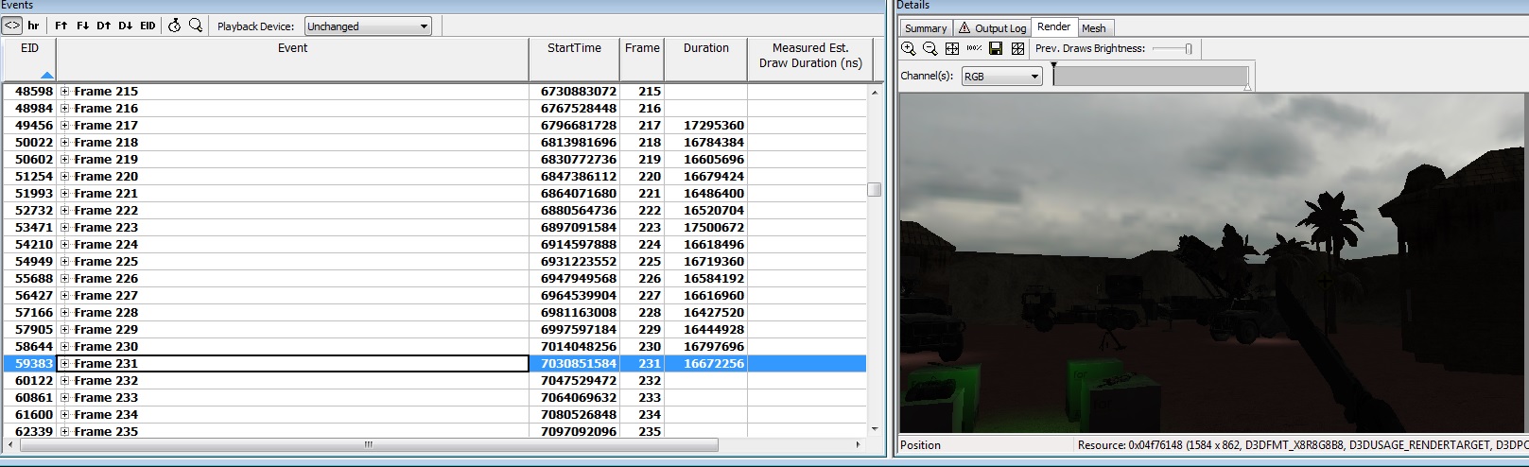Toggle the hr button in Events toolbar
Viewport: 1529px width, 467px height.
click(x=33, y=26)
